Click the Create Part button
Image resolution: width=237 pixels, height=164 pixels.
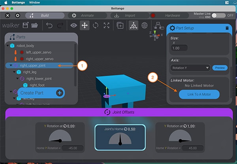pyautogui.click(x=40, y=93)
